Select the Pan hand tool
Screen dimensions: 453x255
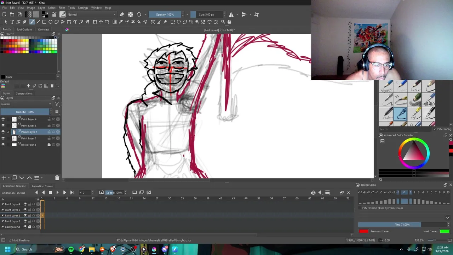click(229, 22)
